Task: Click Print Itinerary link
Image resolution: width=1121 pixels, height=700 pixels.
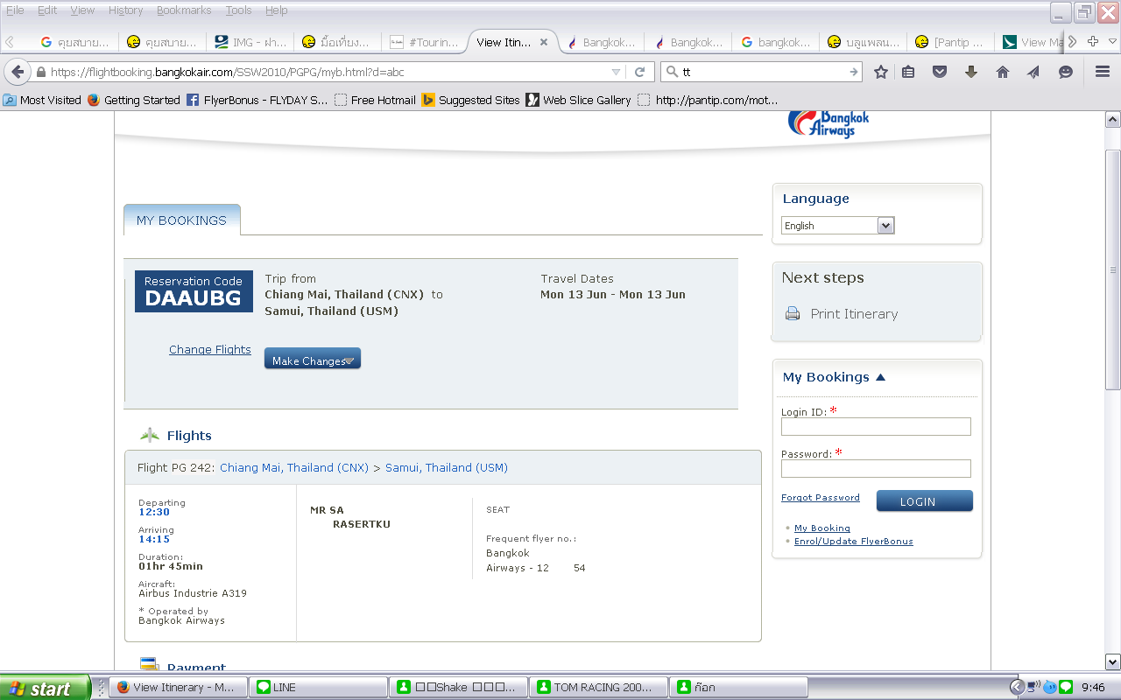Action: pos(854,313)
